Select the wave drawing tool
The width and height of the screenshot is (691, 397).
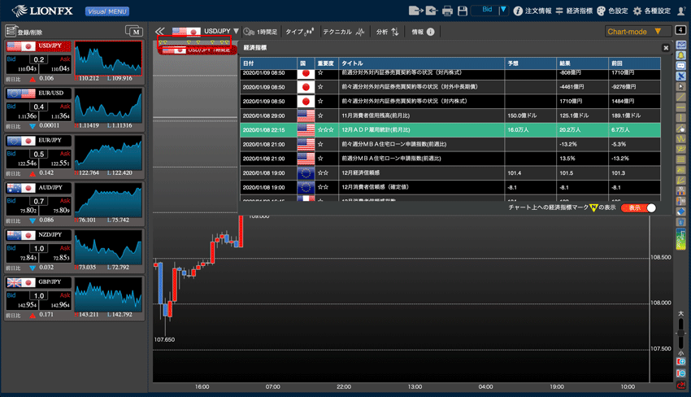(681, 138)
